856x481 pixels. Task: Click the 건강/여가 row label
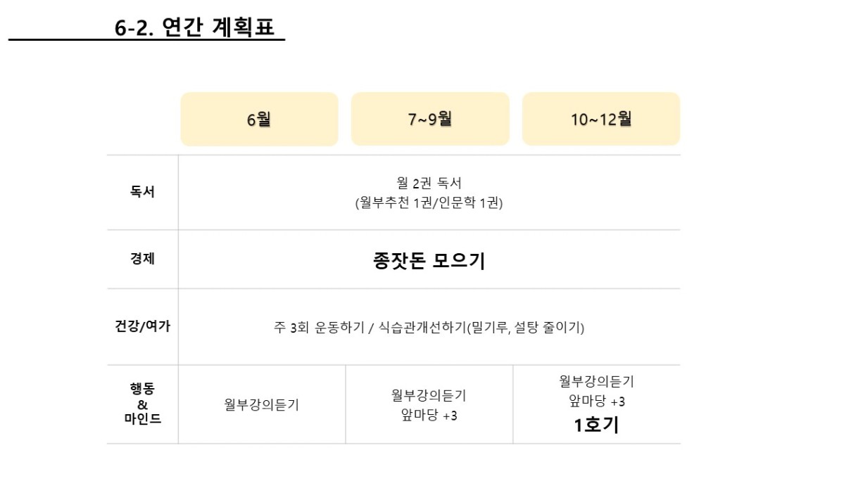point(142,326)
